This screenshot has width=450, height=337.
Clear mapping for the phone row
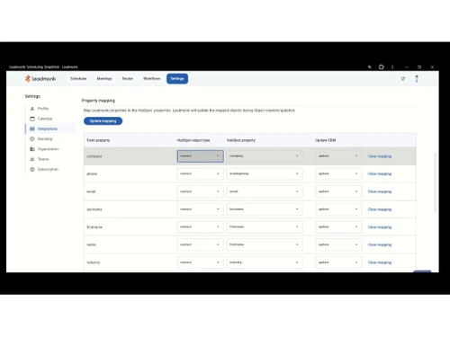(x=380, y=174)
